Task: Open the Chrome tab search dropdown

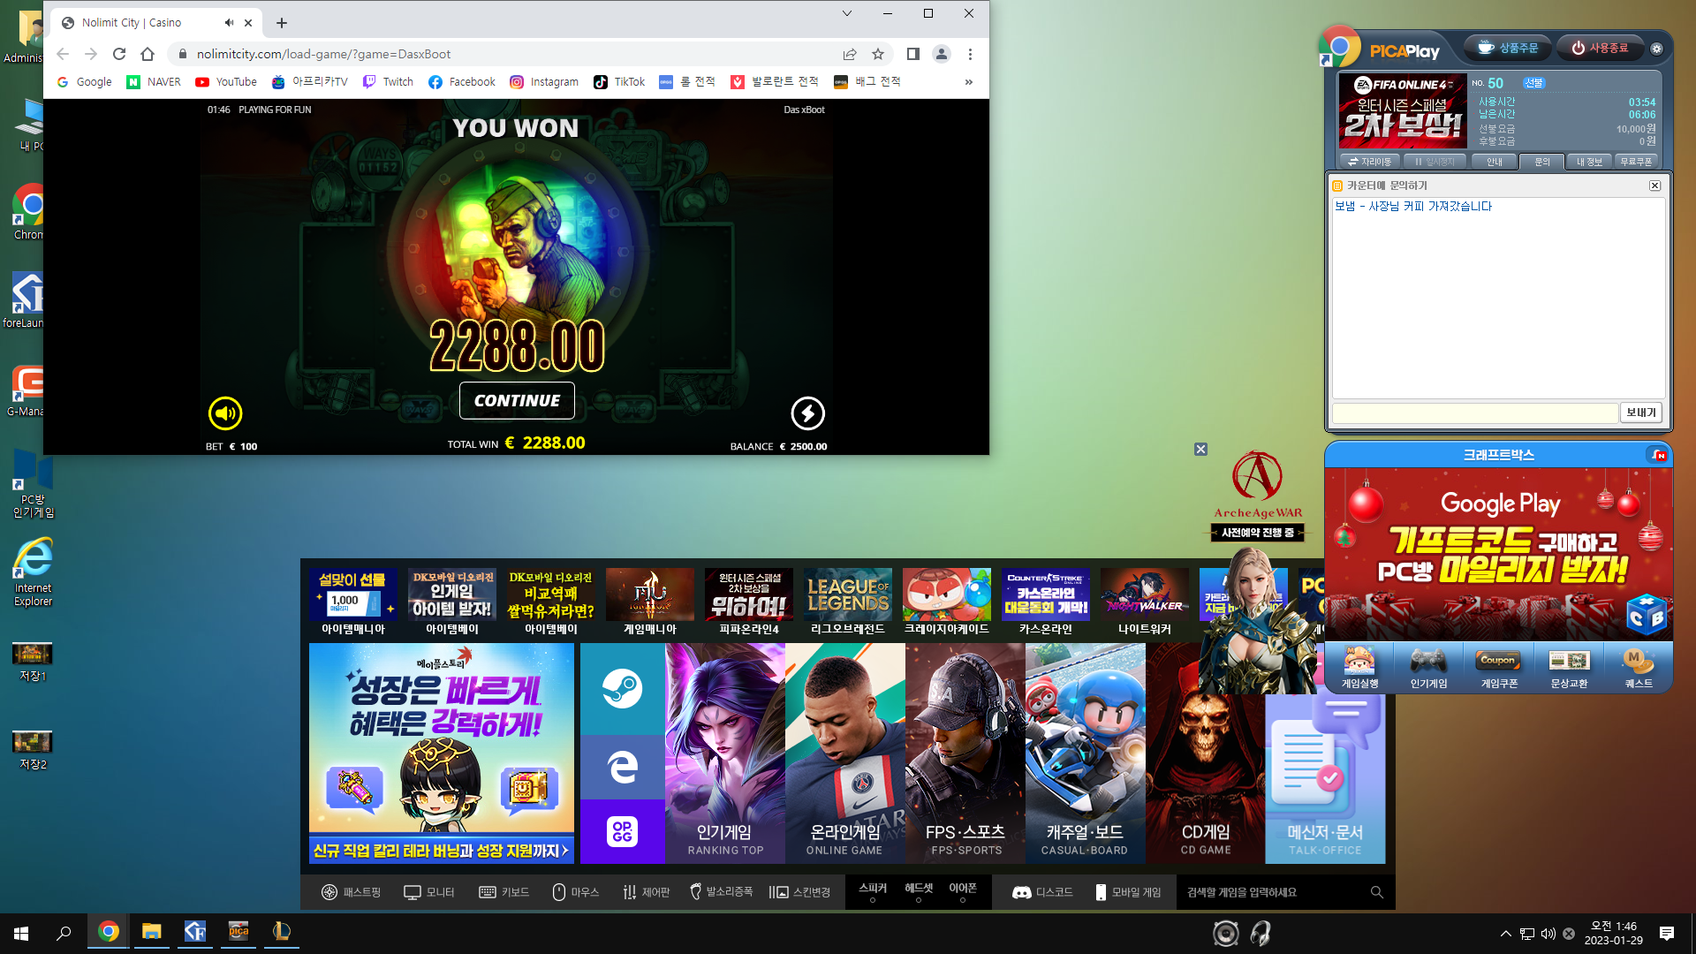Action: tap(846, 13)
